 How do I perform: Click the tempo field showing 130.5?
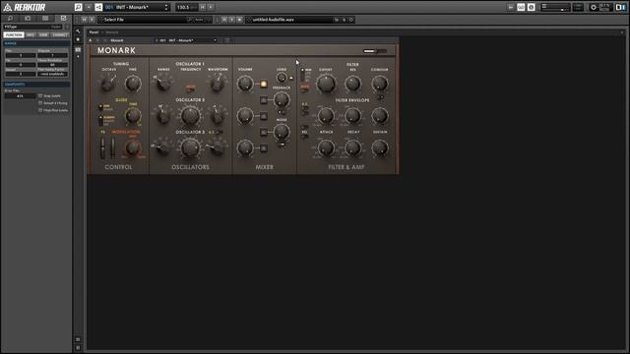coord(187,7)
